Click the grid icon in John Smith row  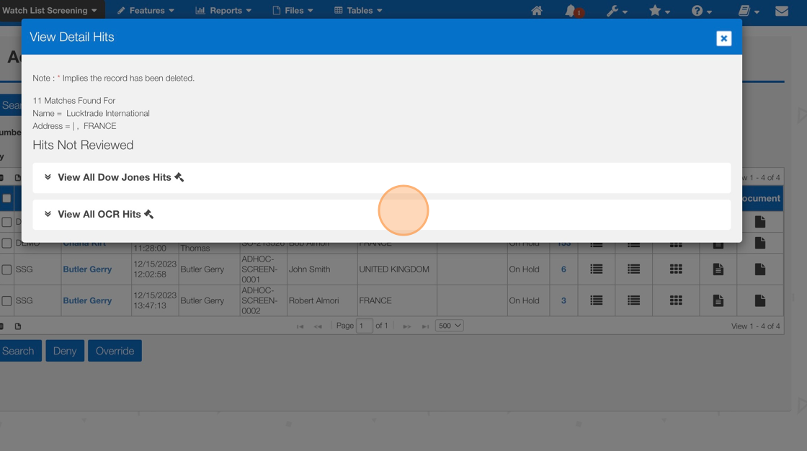click(676, 269)
